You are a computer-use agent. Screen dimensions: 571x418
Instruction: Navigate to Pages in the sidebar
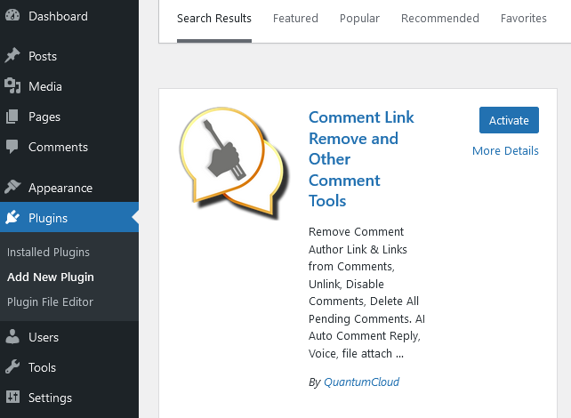(44, 117)
